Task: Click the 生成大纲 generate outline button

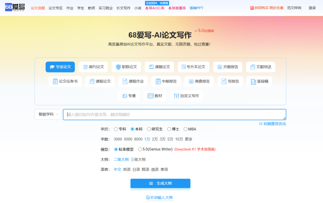Action: coord(160,183)
